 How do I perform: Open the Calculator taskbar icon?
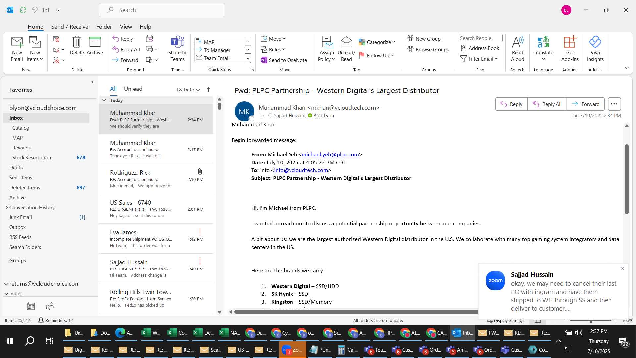[x=348, y=350]
